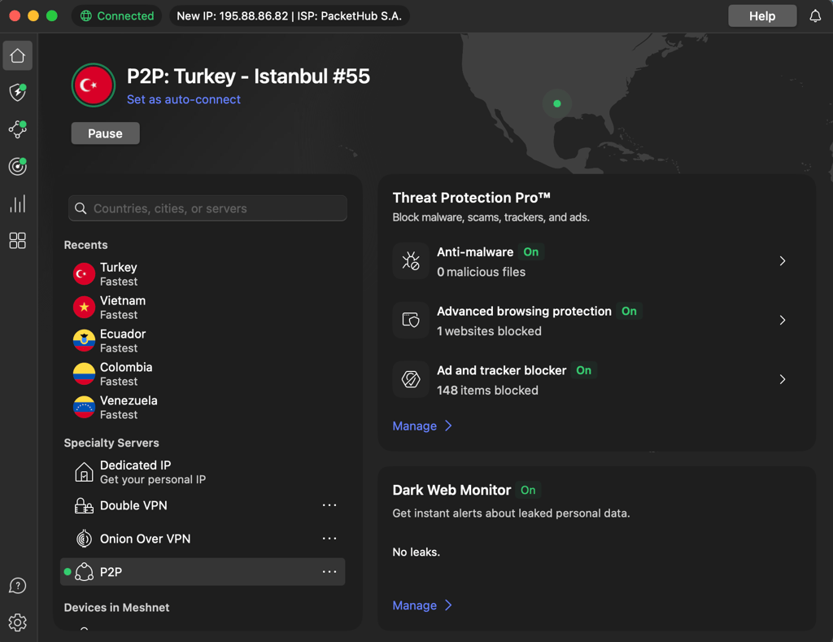Open the apps grid sidebar icon
Viewport: 833px width, 642px height.
click(x=18, y=240)
